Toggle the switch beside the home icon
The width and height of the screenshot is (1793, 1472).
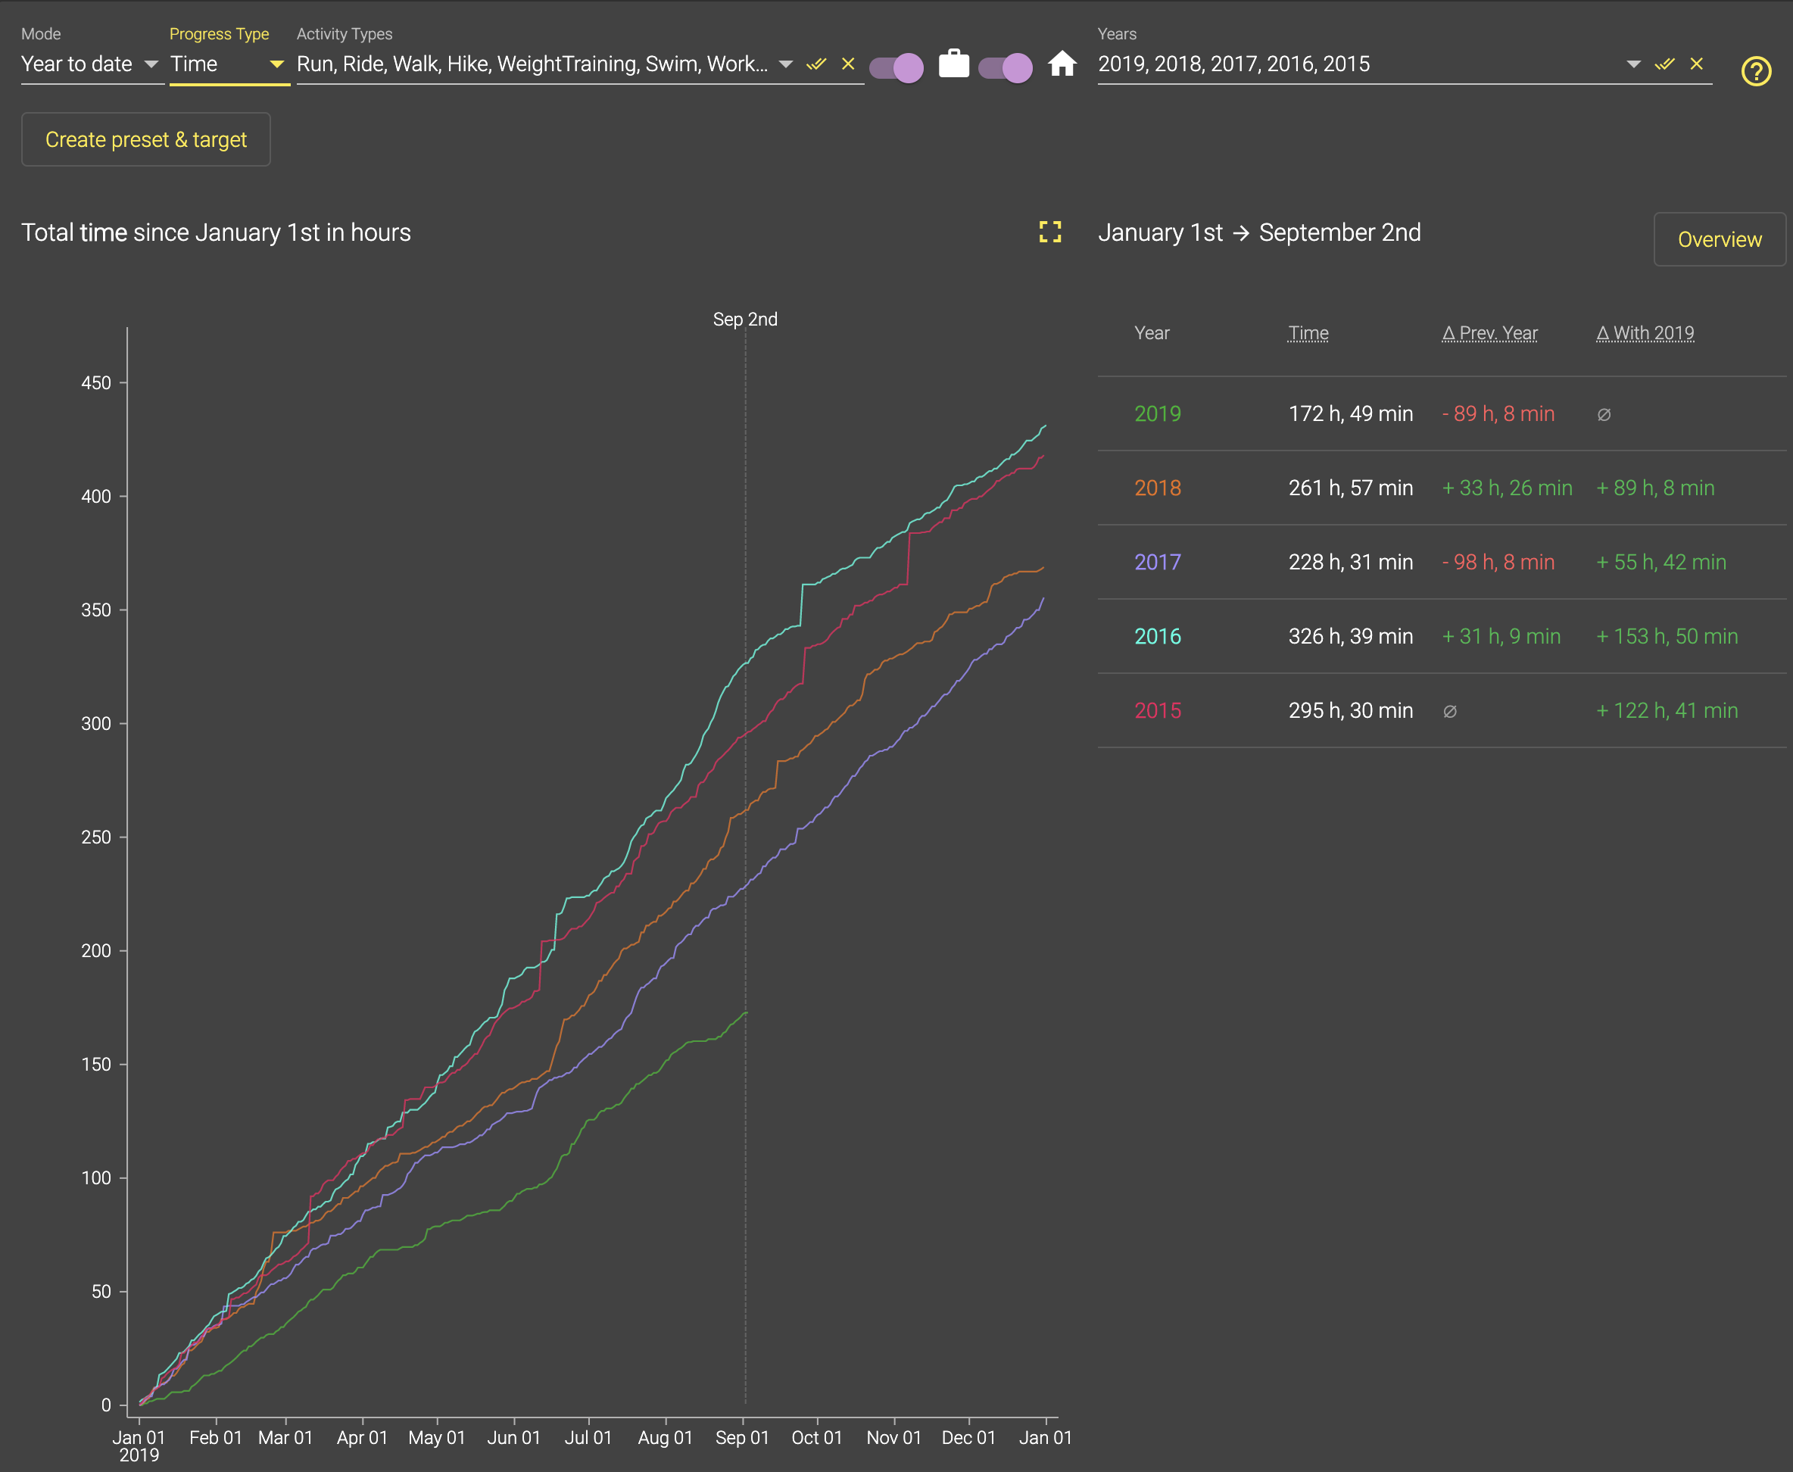tap(1006, 68)
